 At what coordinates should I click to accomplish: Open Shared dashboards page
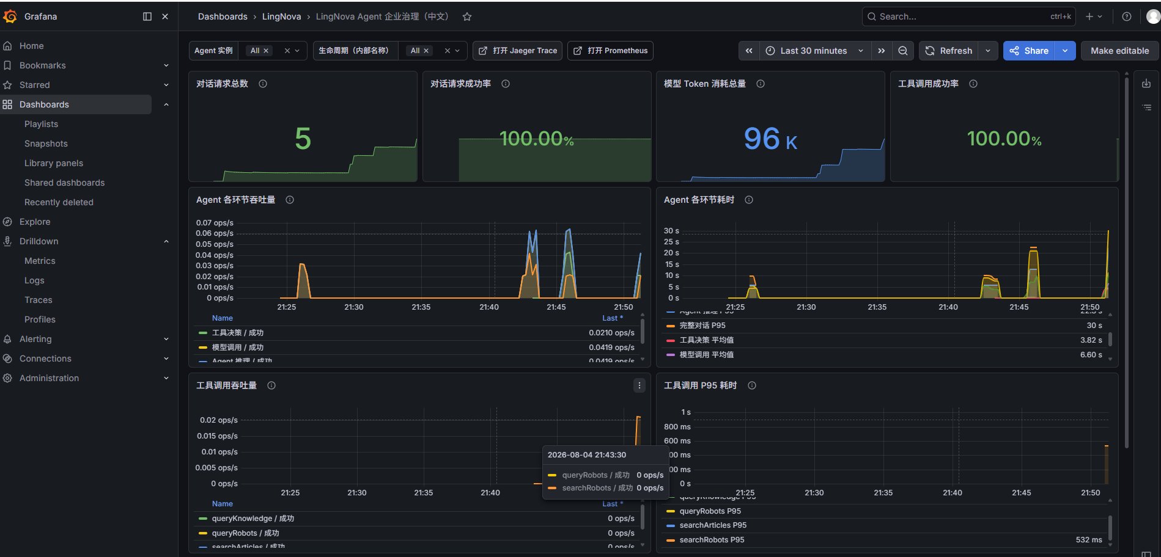coord(64,183)
